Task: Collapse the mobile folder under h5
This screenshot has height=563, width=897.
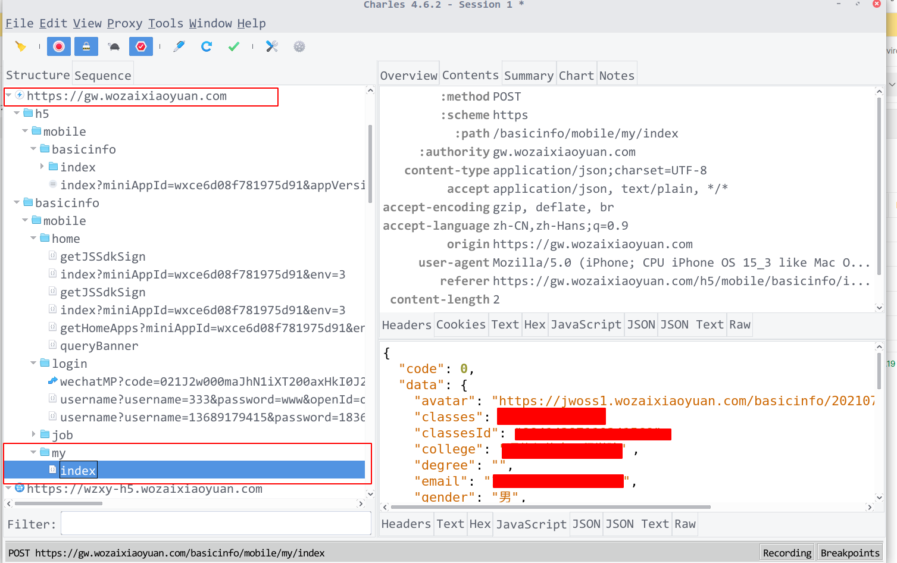Action: pyautogui.click(x=26, y=131)
